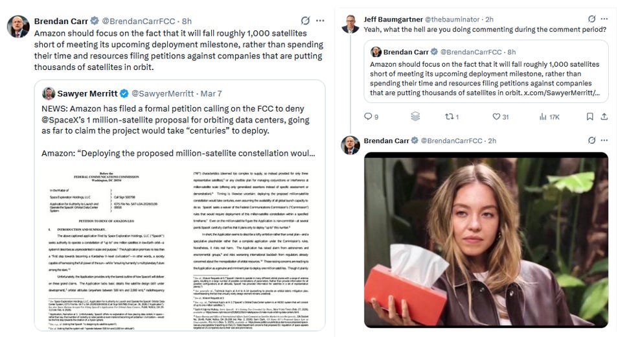This screenshot has height=337, width=640.
Task: Repost Jeff Baumgartner's tweet
Action: (x=452, y=117)
